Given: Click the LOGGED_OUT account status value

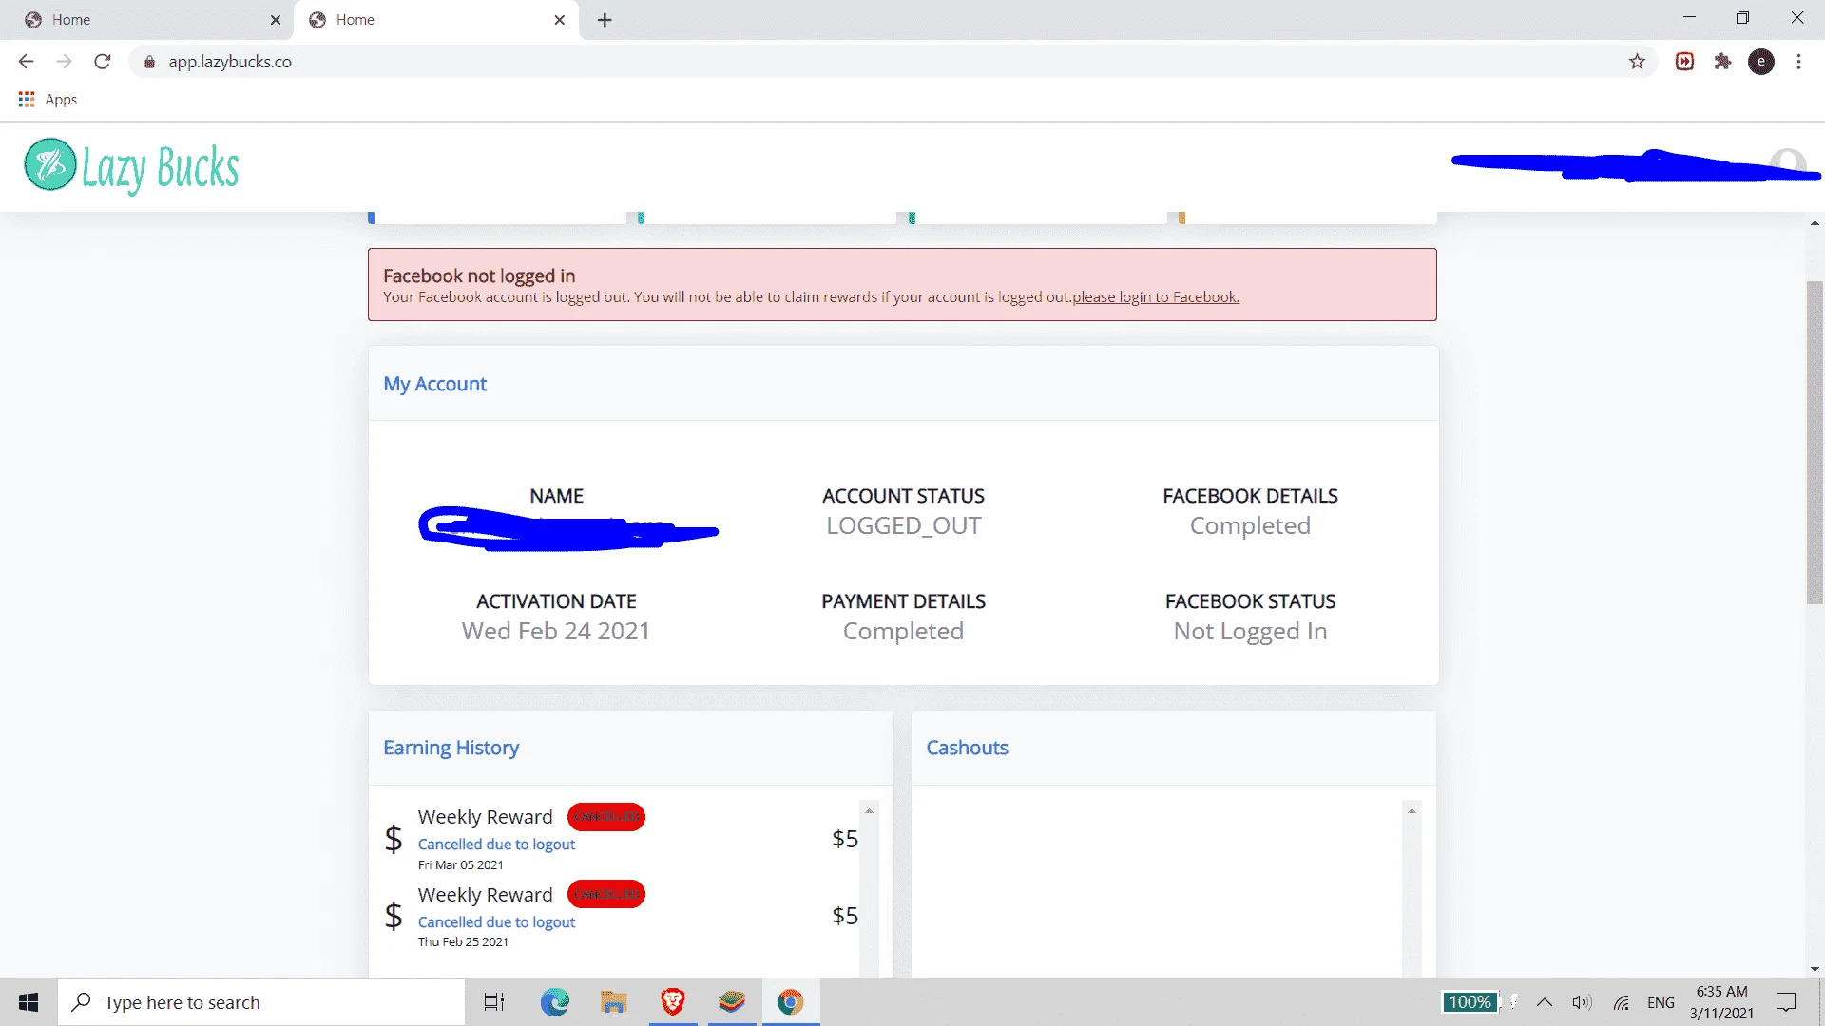Looking at the screenshot, I should 903,525.
